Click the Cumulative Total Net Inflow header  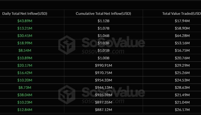(x=103, y=13)
